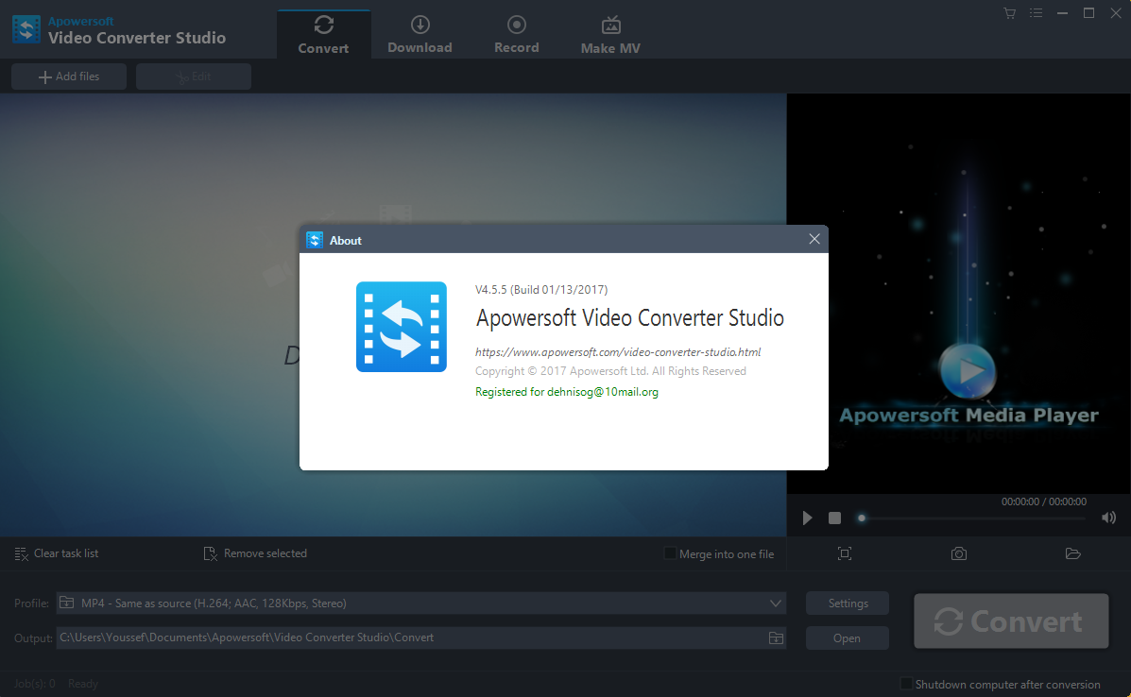Click the Ready status text
Image resolution: width=1131 pixels, height=697 pixels.
click(x=83, y=684)
